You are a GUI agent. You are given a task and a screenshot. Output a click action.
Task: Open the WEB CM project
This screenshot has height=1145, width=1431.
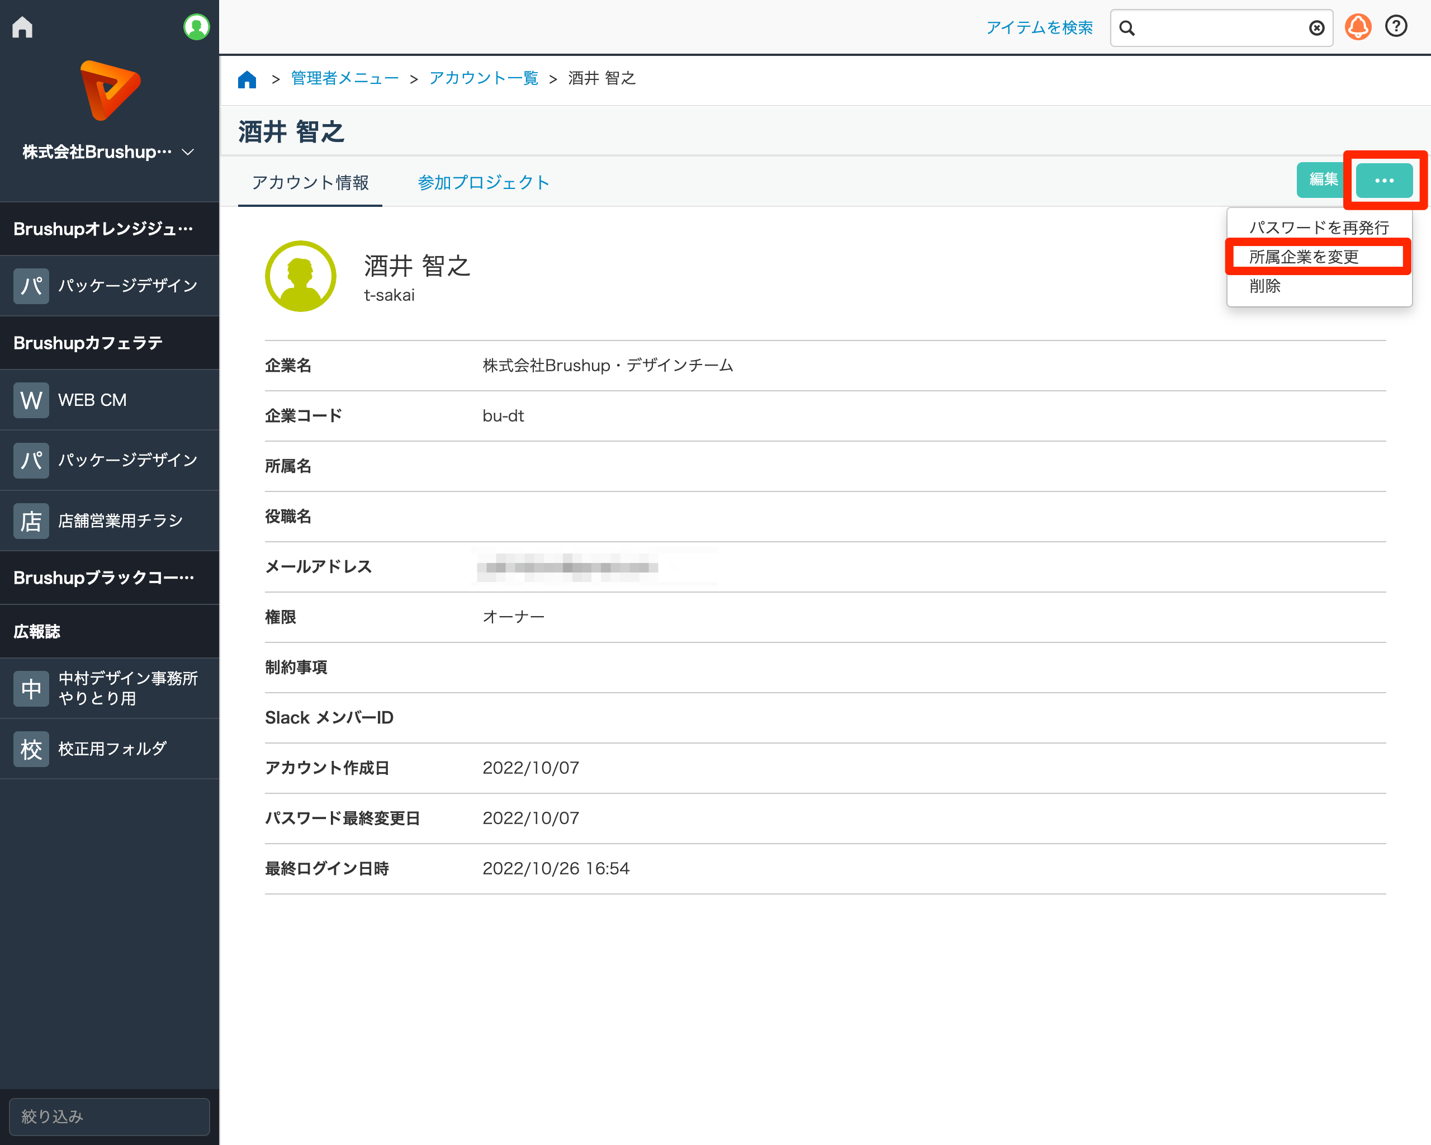110,400
